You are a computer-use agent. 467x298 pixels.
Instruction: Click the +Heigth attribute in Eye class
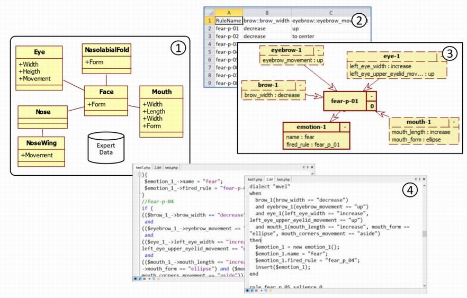pyautogui.click(x=29, y=71)
